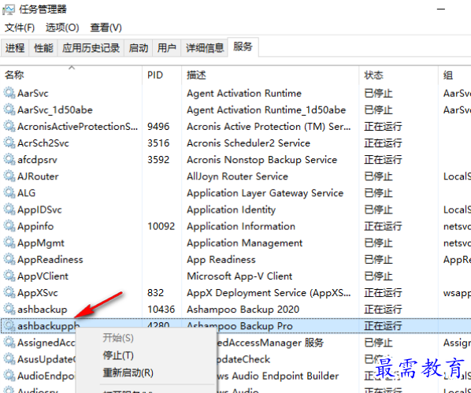Minimize the Task Manager window
Image resolution: width=471 pixels, height=393 pixels.
point(441,9)
